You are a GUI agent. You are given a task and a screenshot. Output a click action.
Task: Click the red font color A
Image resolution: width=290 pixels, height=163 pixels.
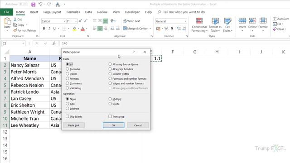(82, 29)
